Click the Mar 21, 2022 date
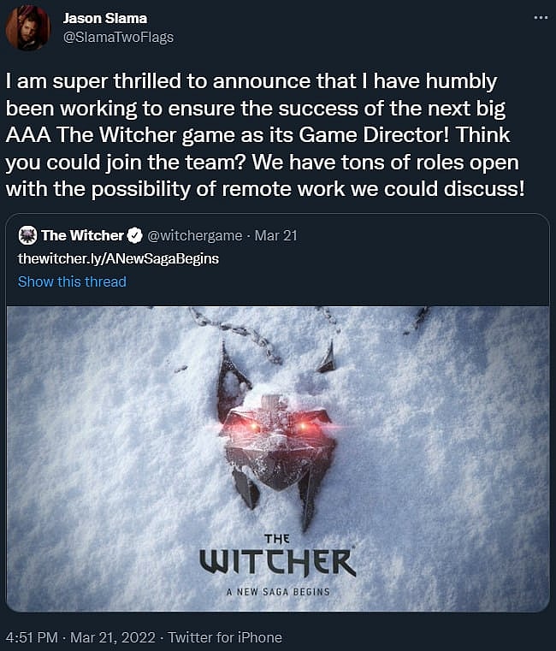Viewport: 556px width, 651px height. 113,637
